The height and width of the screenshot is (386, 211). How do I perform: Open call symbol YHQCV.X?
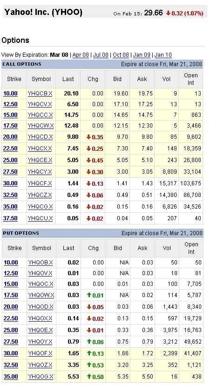pyautogui.click(x=40, y=104)
